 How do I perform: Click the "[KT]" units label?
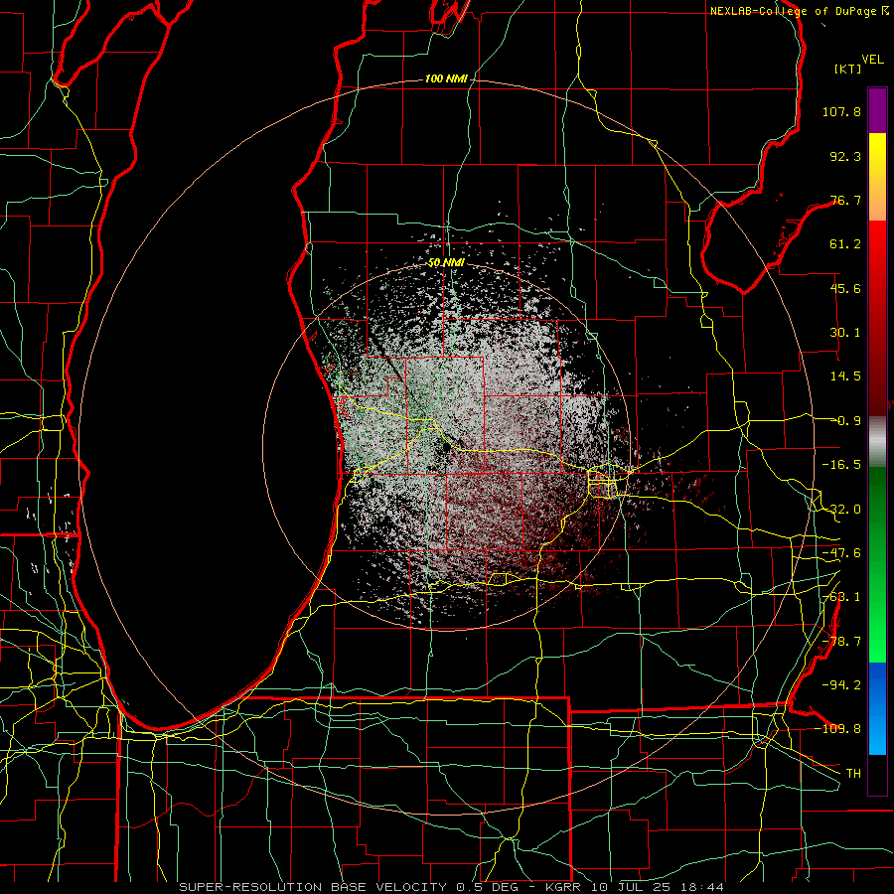point(848,69)
